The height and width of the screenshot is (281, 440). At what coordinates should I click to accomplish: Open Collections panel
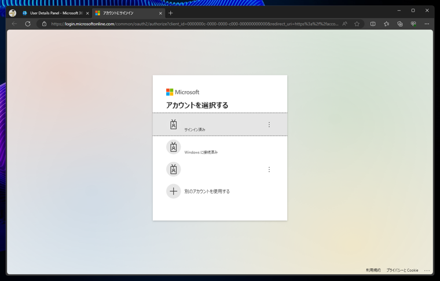pyautogui.click(x=400, y=24)
